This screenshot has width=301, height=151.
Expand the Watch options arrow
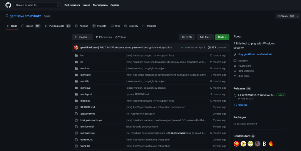coord(297,16)
